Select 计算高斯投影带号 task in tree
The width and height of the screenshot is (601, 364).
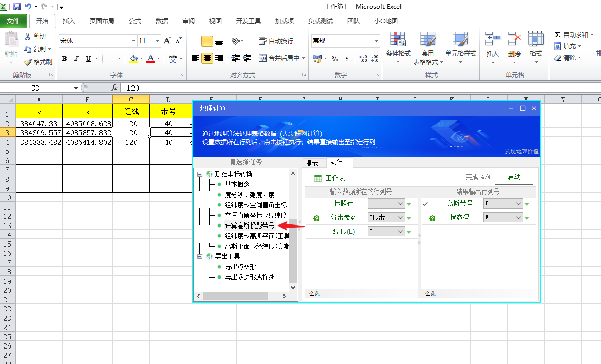pos(249,226)
